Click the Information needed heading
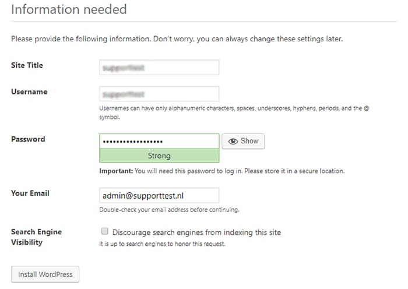Screen dimensions: 408x289 pyautogui.click(x=69, y=9)
